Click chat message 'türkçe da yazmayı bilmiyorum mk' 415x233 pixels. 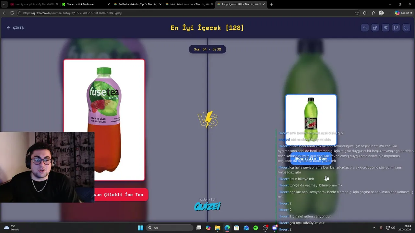pos(316,185)
